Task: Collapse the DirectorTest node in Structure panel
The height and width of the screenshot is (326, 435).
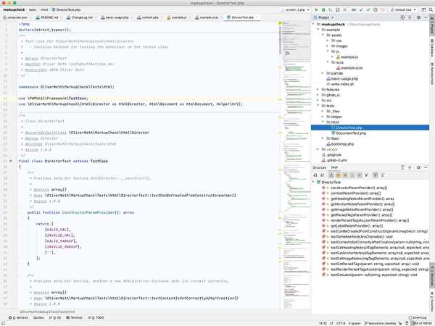Action: click(x=313, y=182)
